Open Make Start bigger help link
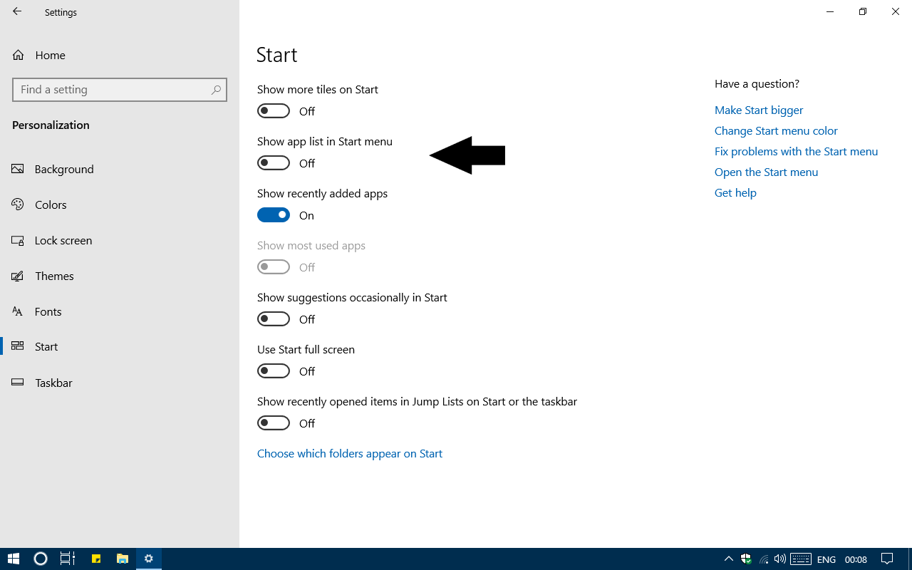Viewport: 912px width, 570px height. coord(759,110)
